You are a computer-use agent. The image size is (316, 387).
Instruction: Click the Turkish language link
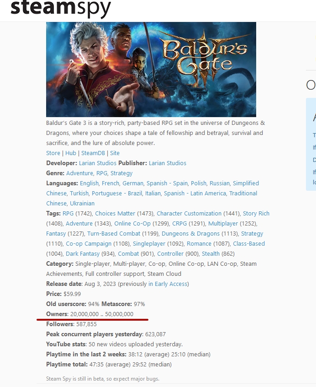(x=79, y=193)
